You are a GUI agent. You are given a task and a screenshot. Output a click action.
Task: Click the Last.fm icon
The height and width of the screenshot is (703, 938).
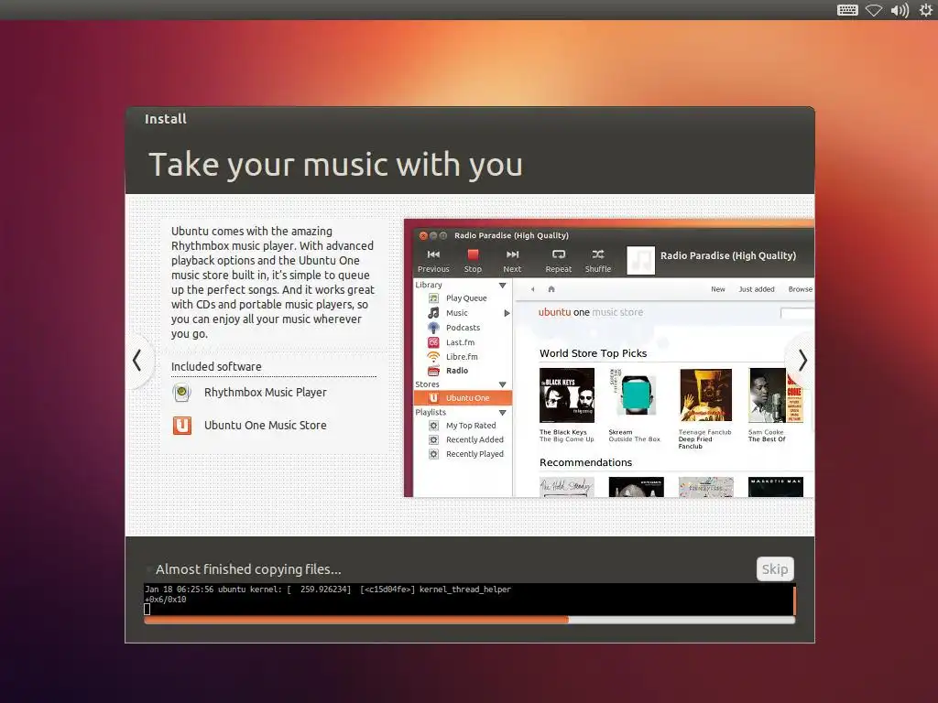[x=433, y=342]
